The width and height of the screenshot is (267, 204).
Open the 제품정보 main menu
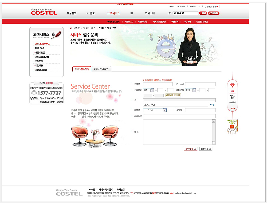(72, 13)
